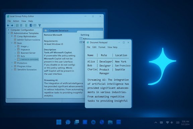The image size is (193, 129).
Task: Open the Windows Start button
Action: [x=59, y=122]
